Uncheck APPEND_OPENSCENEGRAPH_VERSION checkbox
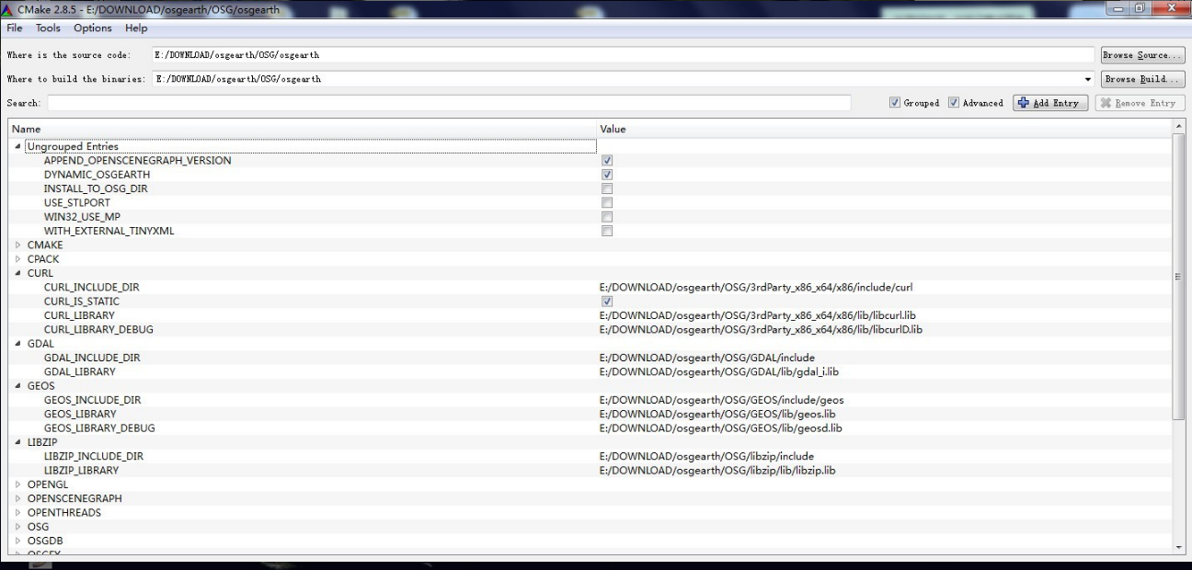1192x570 pixels. point(607,160)
